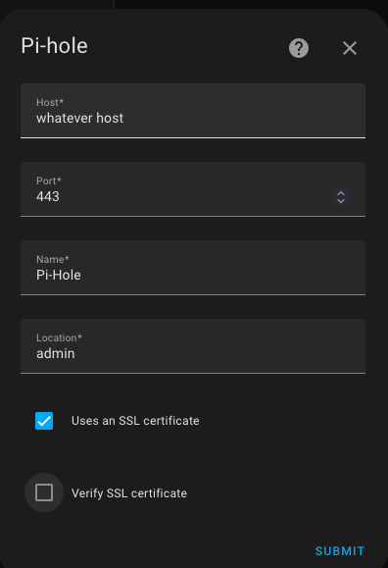The image size is (388, 568).
Task: Click the SUBMIT button
Action: [339, 551]
